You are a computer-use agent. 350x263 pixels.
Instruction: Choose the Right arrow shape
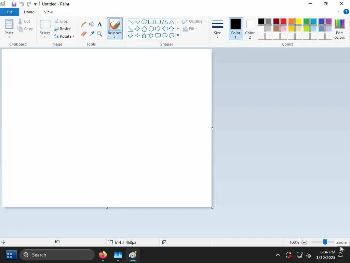click(x=158, y=29)
